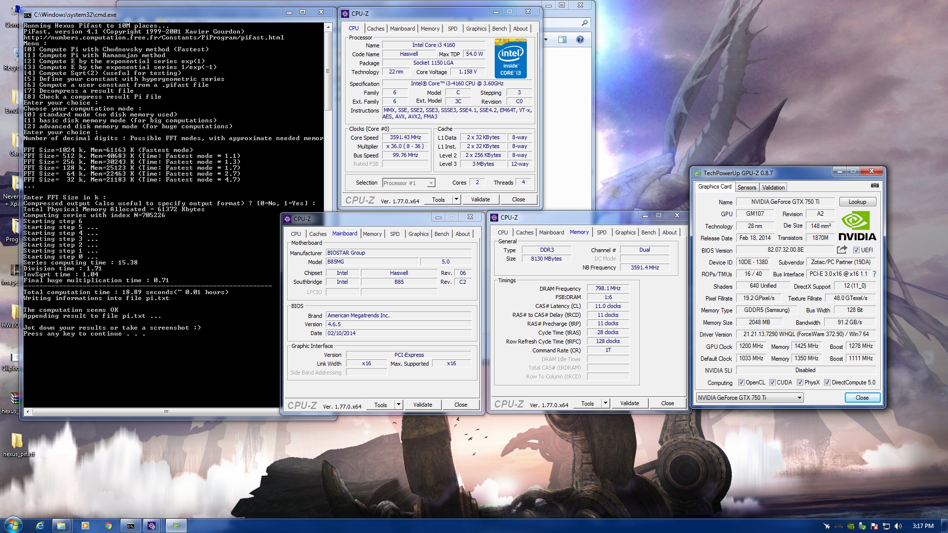Open the Bench tab in the top CPU-Z window
Image resolution: width=948 pixels, height=533 pixels.
[499, 29]
